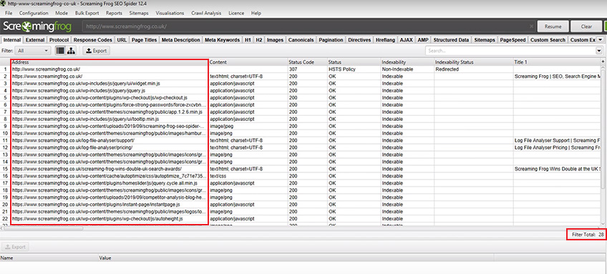Open the Help menu

coord(256,13)
